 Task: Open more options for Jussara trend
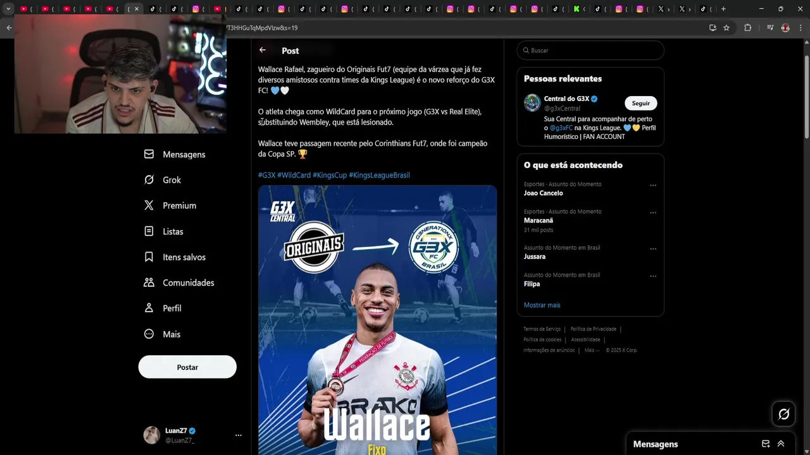click(653, 248)
